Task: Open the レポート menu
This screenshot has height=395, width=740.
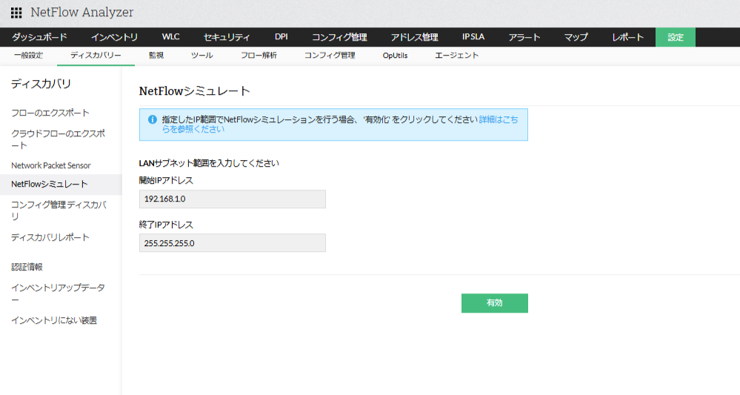Action: (627, 37)
